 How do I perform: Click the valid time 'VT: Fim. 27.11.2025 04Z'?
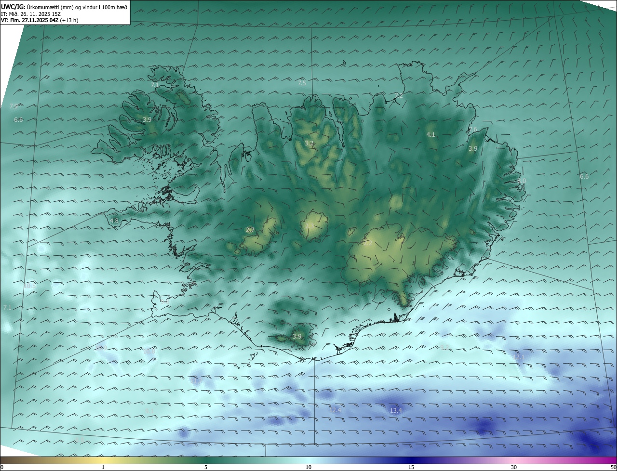(40, 20)
